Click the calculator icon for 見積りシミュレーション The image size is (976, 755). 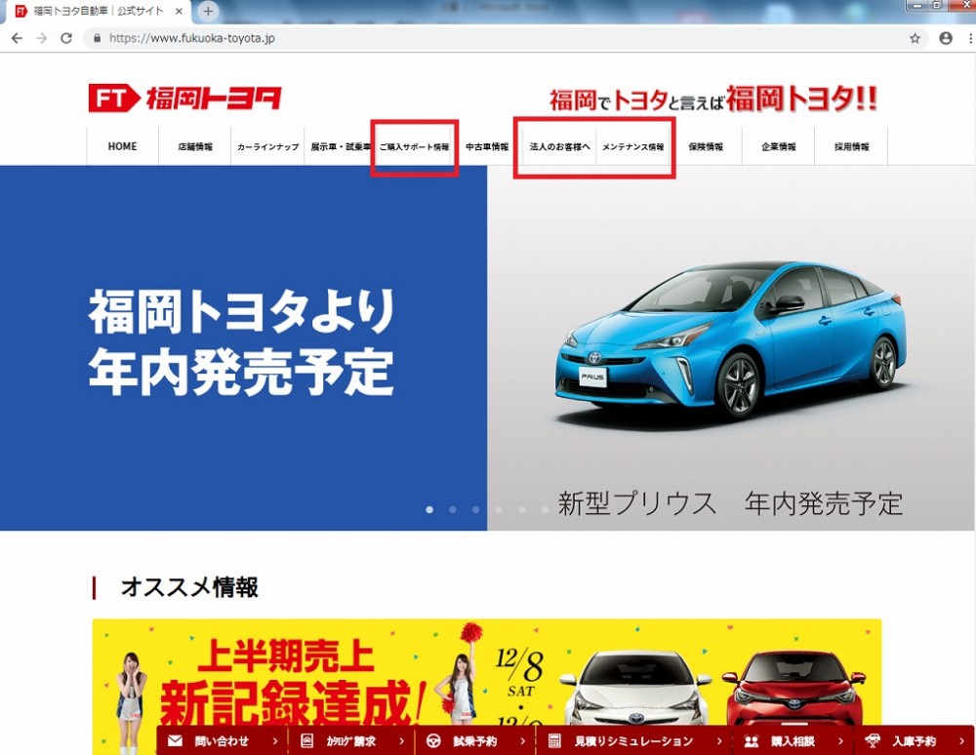coord(554,740)
